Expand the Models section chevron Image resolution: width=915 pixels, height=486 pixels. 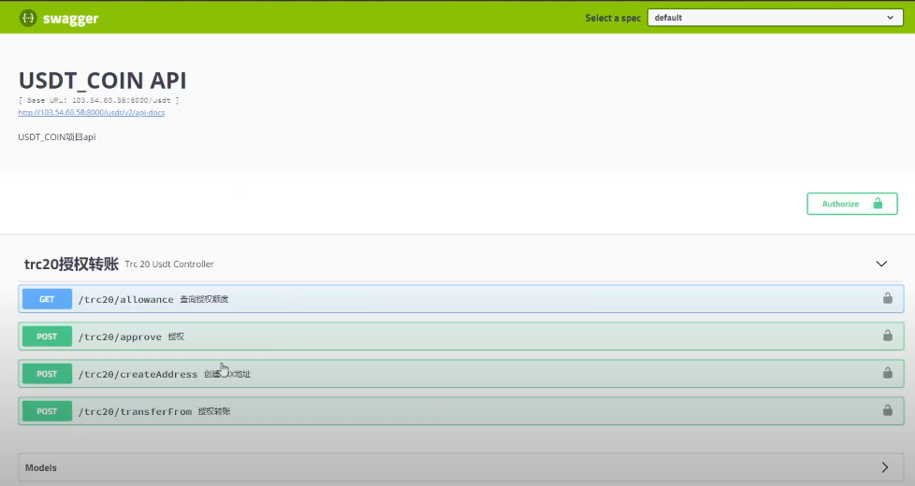(885, 467)
